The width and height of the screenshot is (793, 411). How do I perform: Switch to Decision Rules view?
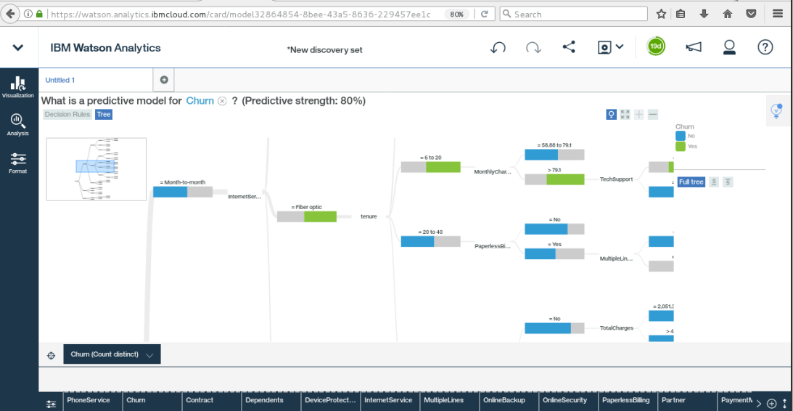point(67,115)
